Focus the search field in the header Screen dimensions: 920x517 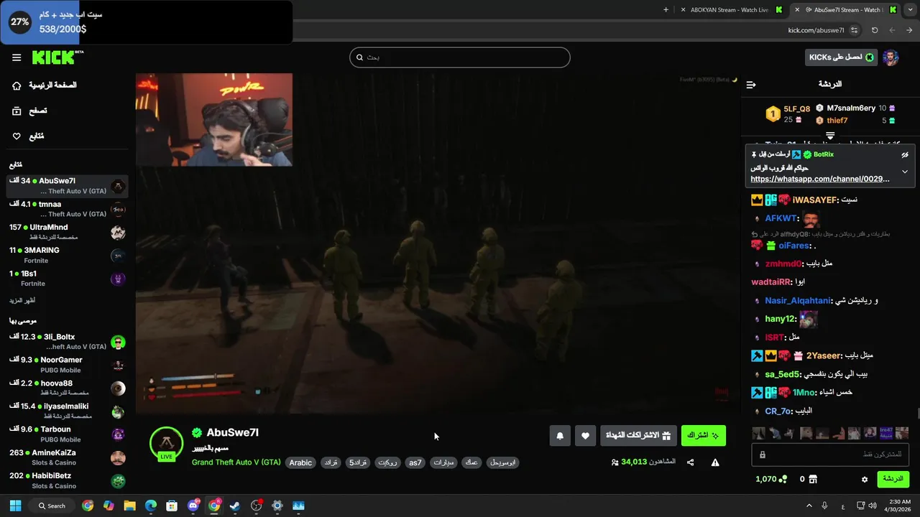point(460,57)
